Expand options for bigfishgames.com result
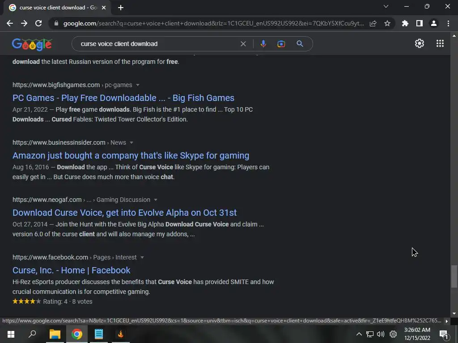 pos(138,85)
